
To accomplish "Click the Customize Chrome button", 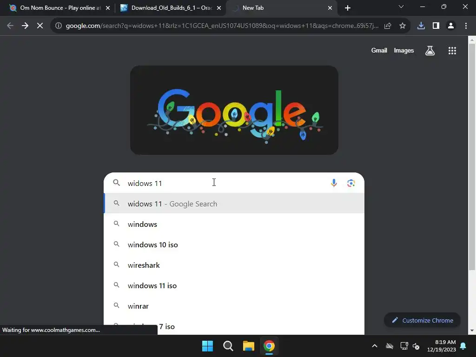I will coord(422,320).
